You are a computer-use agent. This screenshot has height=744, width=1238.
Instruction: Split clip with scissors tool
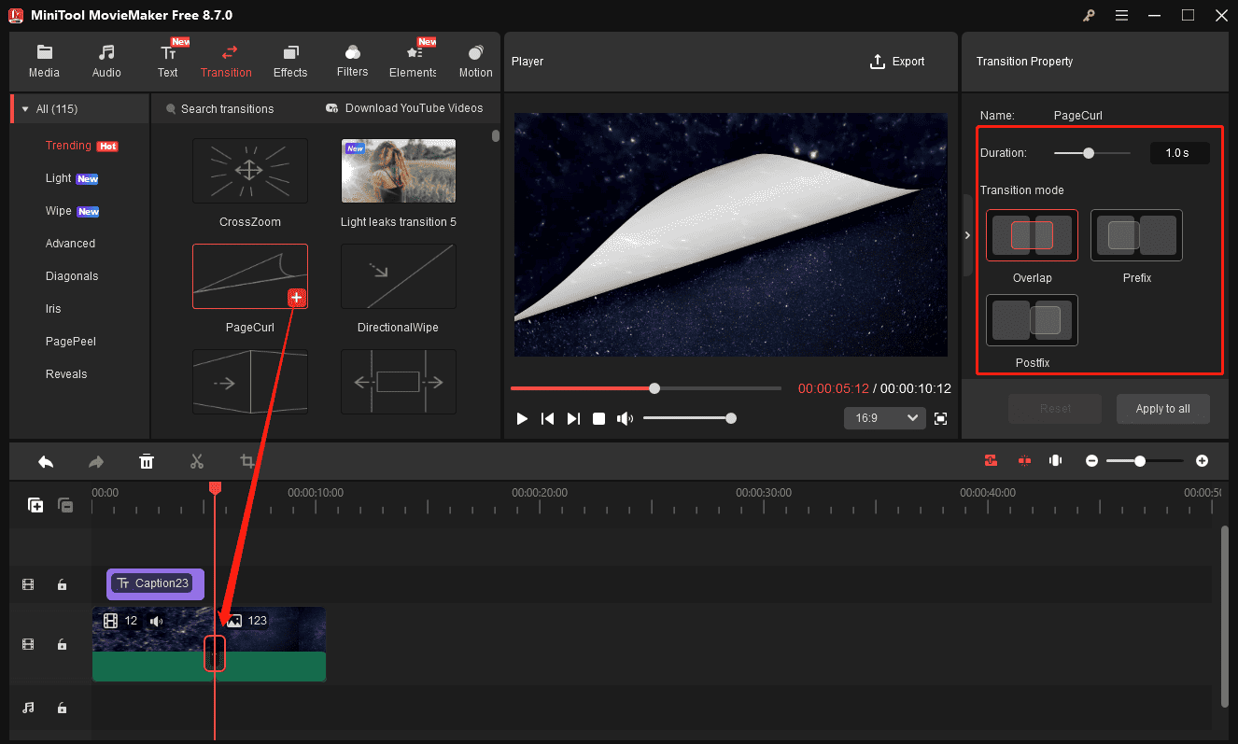(x=196, y=461)
